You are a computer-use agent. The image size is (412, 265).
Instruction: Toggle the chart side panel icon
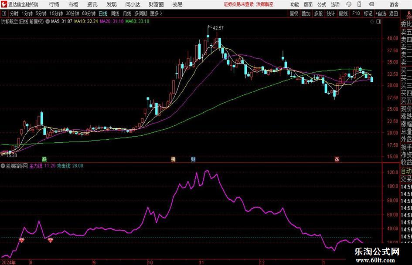(x=378, y=22)
